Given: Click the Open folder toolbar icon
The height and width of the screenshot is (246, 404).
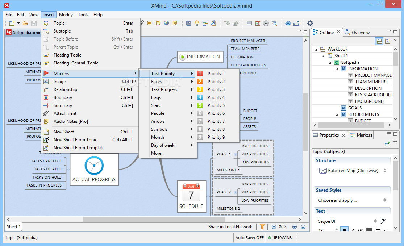Looking at the screenshot, I should pyautogui.click(x=25, y=24).
